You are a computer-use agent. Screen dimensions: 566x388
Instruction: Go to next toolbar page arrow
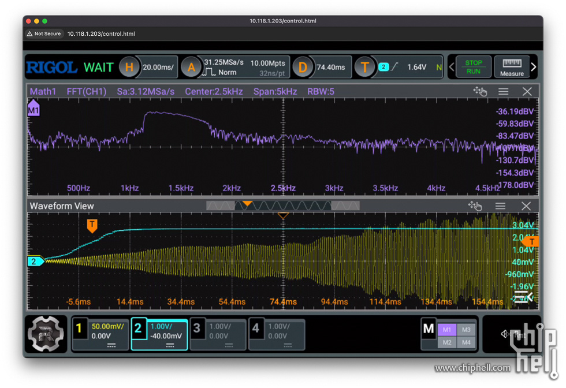click(x=534, y=67)
